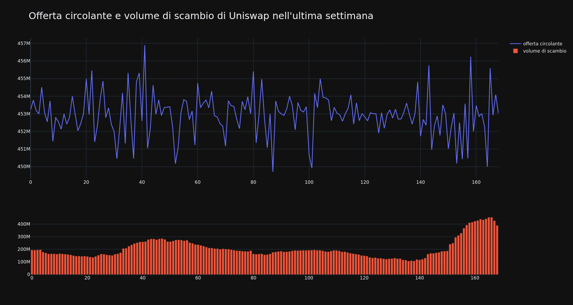
Task: Click x-axis tick 140 of upper chart
Action: click(x=420, y=182)
